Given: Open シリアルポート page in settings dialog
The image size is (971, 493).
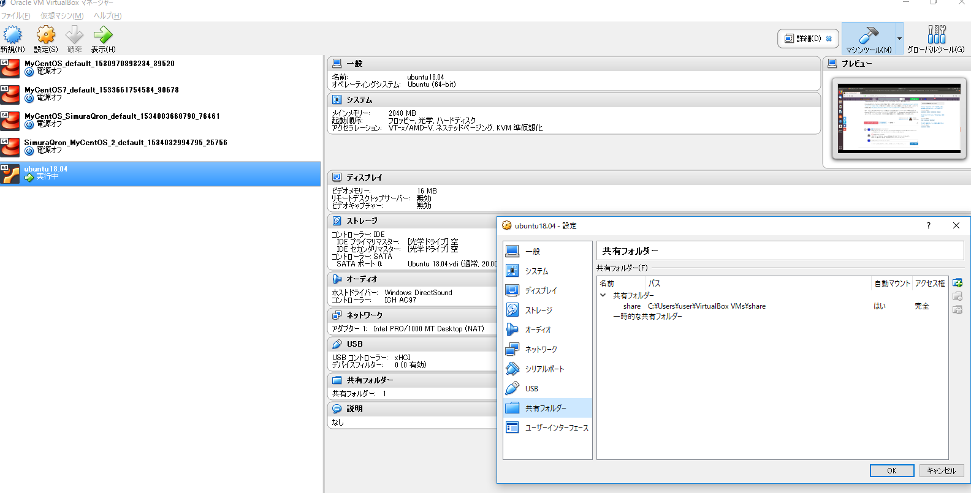Looking at the screenshot, I should tap(547, 369).
